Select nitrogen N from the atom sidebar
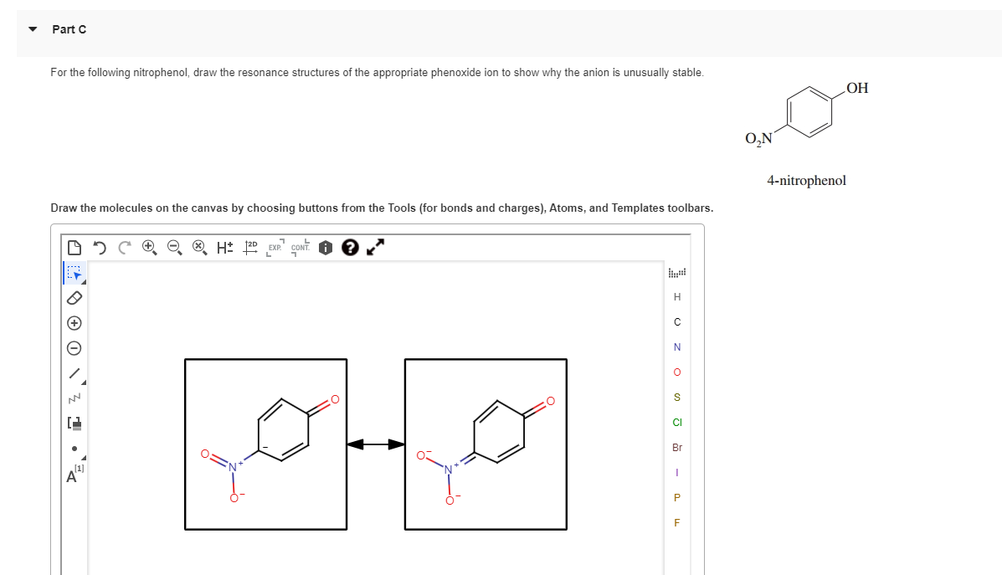 point(676,347)
